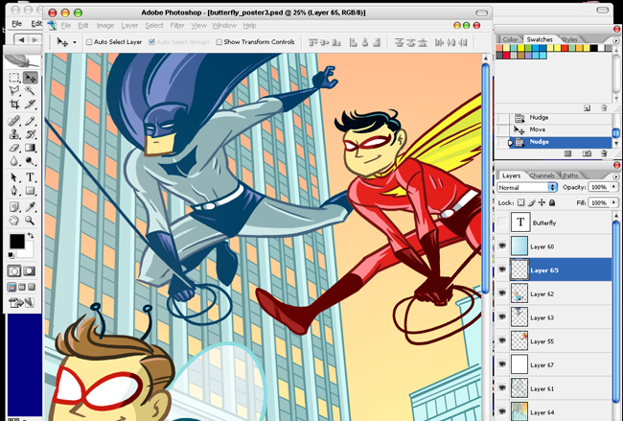Switch to the Color tab

tap(510, 39)
